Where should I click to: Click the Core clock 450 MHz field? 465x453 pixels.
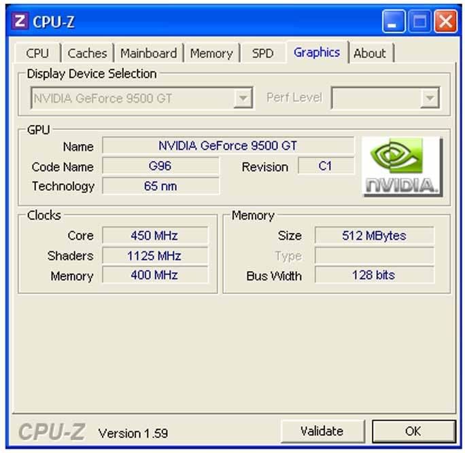154,236
